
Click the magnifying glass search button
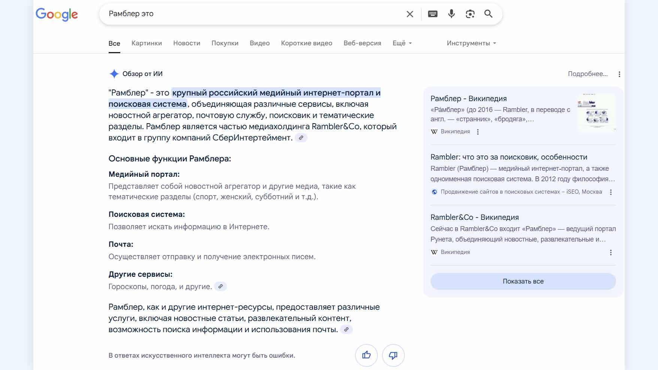tap(488, 14)
